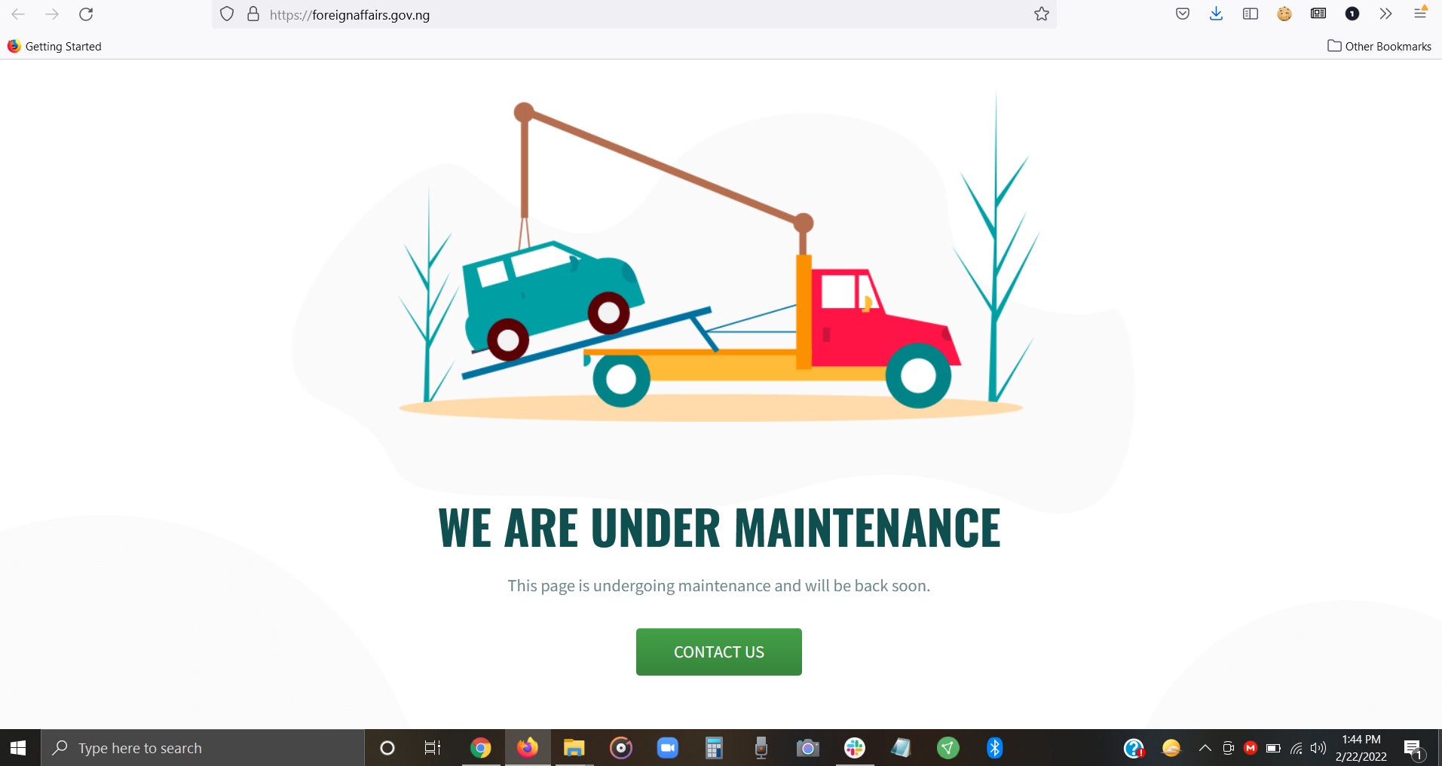Open the Calculator from the taskbar
The height and width of the screenshot is (766, 1442).
(x=714, y=748)
